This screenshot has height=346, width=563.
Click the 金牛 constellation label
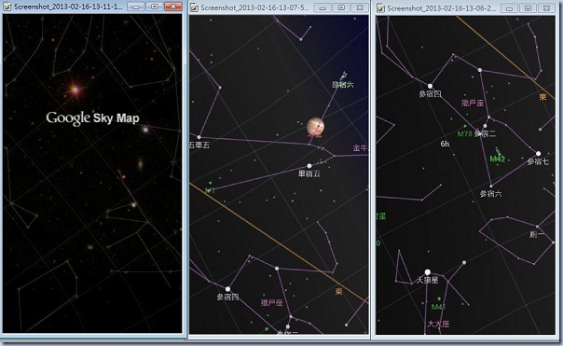(x=360, y=147)
